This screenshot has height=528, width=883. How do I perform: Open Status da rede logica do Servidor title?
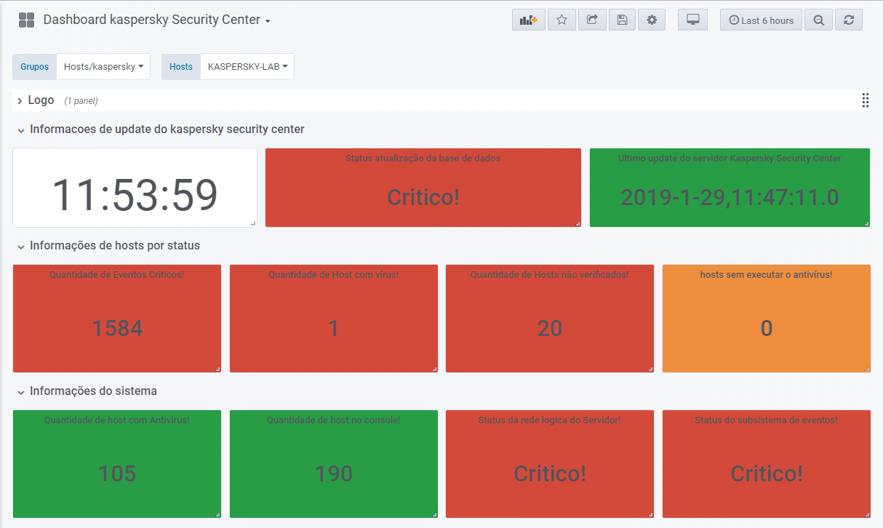549,420
